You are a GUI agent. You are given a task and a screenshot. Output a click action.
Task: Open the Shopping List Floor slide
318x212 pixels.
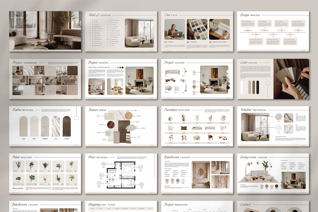121,206
